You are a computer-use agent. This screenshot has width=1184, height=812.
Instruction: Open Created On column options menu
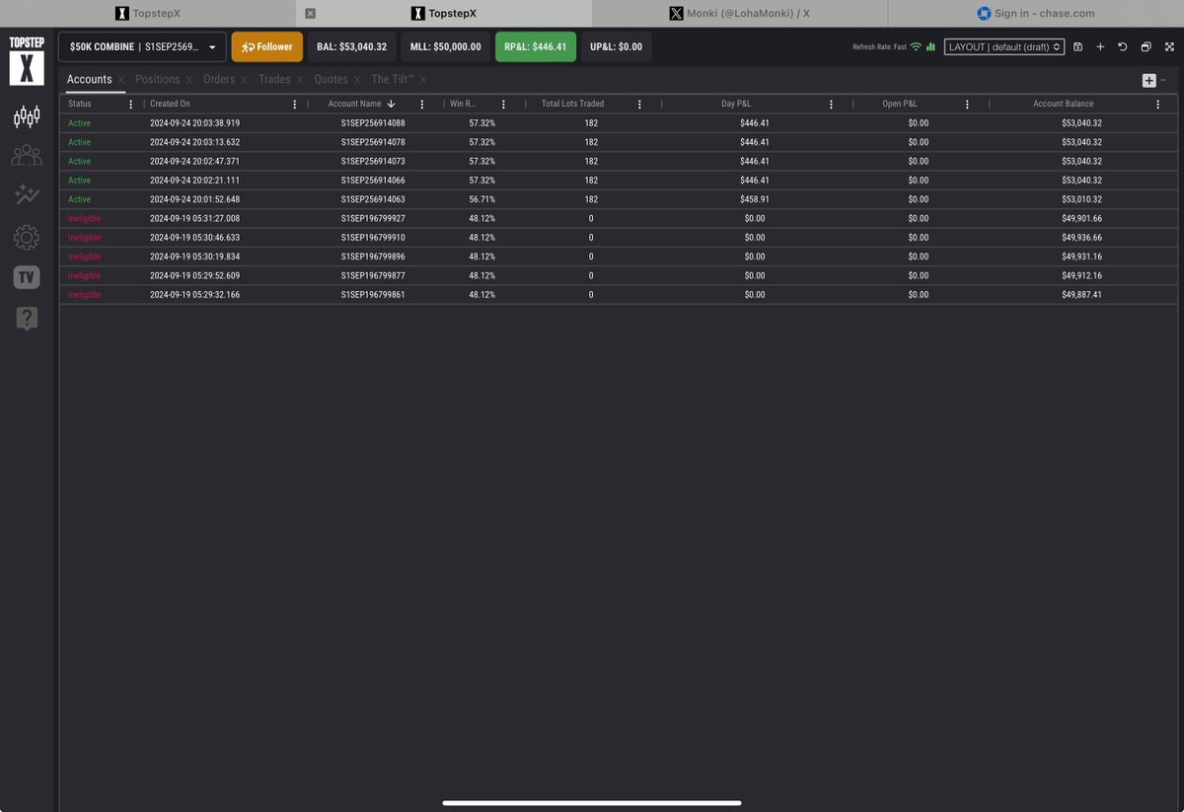295,104
